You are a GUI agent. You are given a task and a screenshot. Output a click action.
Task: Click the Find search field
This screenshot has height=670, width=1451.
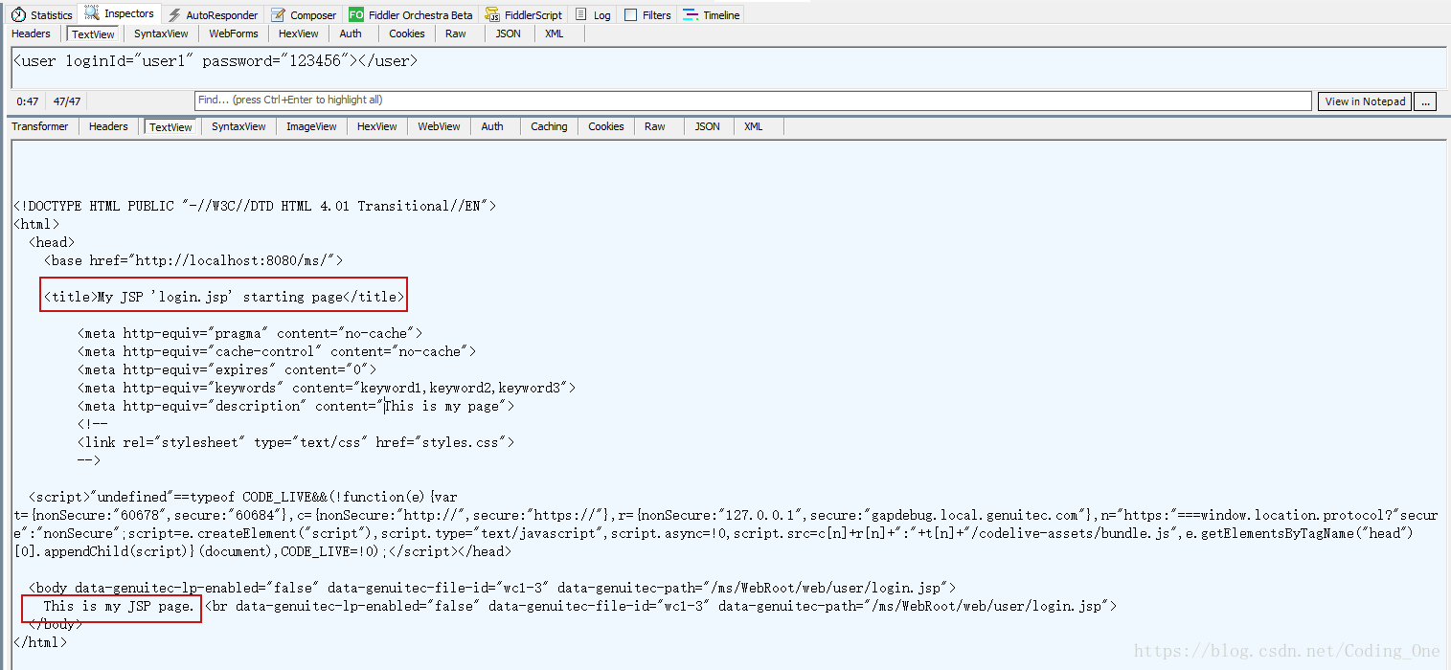[x=753, y=100]
